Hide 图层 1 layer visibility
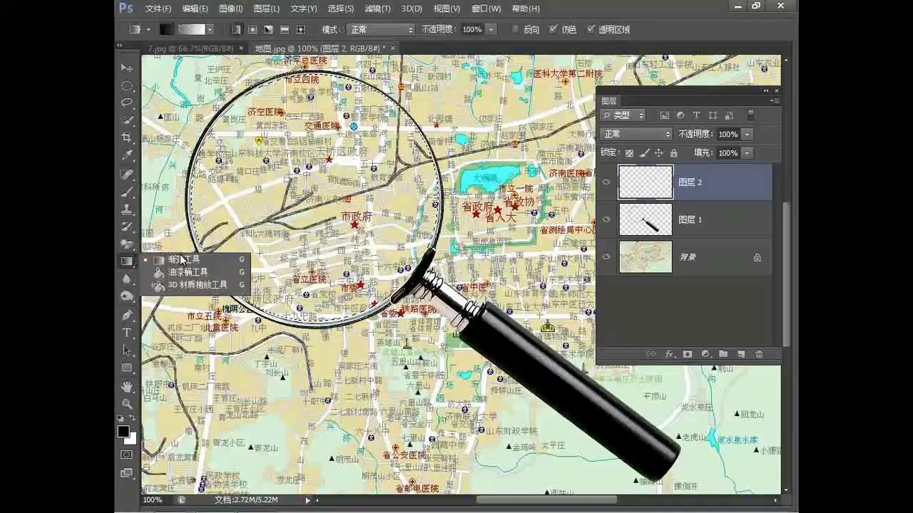Image resolution: width=913 pixels, height=513 pixels. [x=606, y=219]
